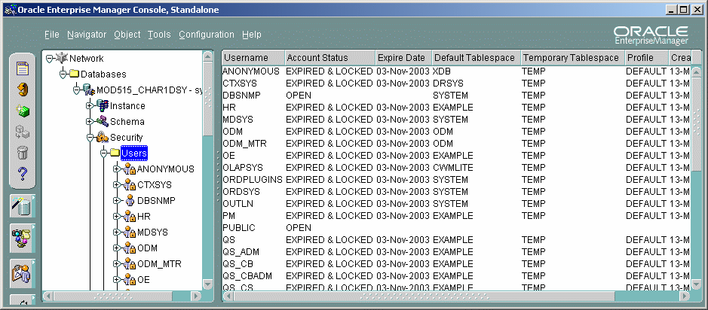
Task: Select ODM_MTR in the navigator tree
Action: [x=159, y=263]
